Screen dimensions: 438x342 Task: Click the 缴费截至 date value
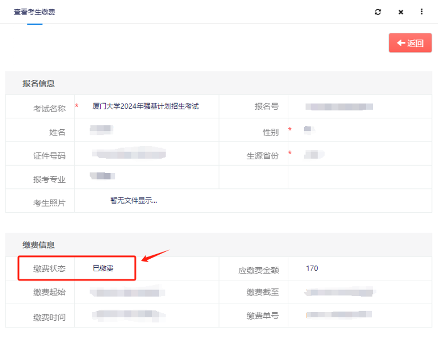[x=341, y=292]
